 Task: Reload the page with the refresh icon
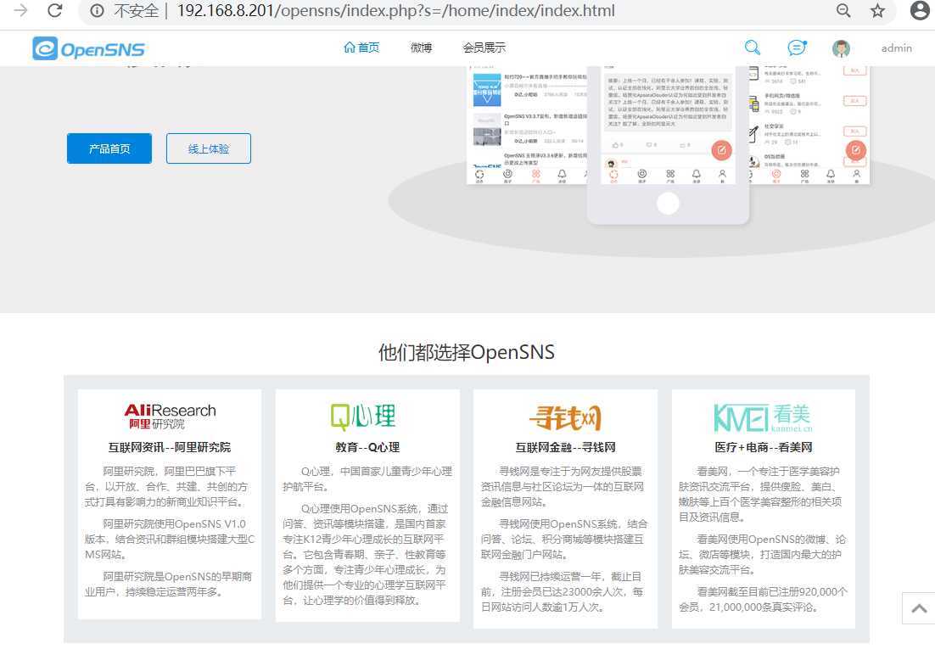pos(55,10)
